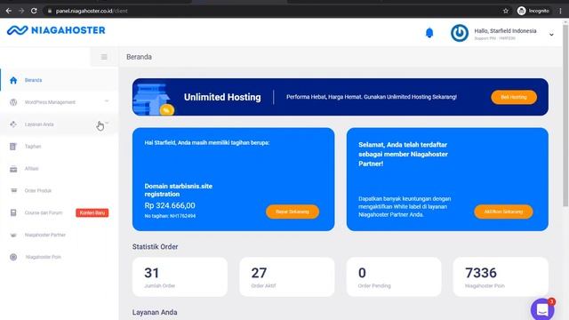This screenshot has height=320, width=569.
Task: Click the Bayar Sekarang button
Action: (x=293, y=212)
